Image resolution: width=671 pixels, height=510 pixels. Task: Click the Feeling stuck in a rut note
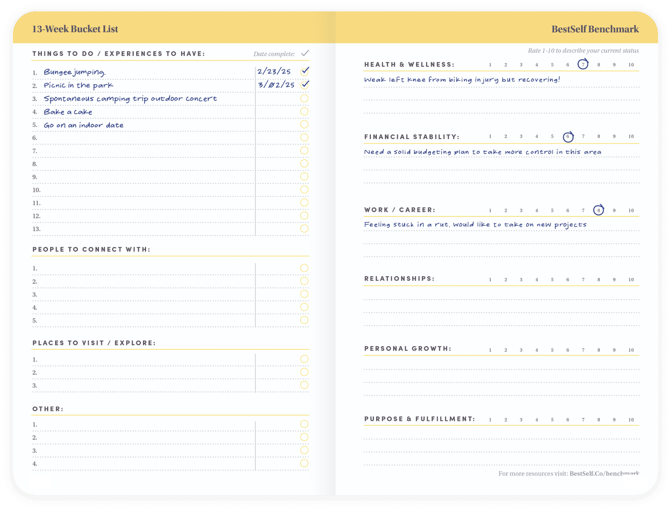click(x=475, y=225)
